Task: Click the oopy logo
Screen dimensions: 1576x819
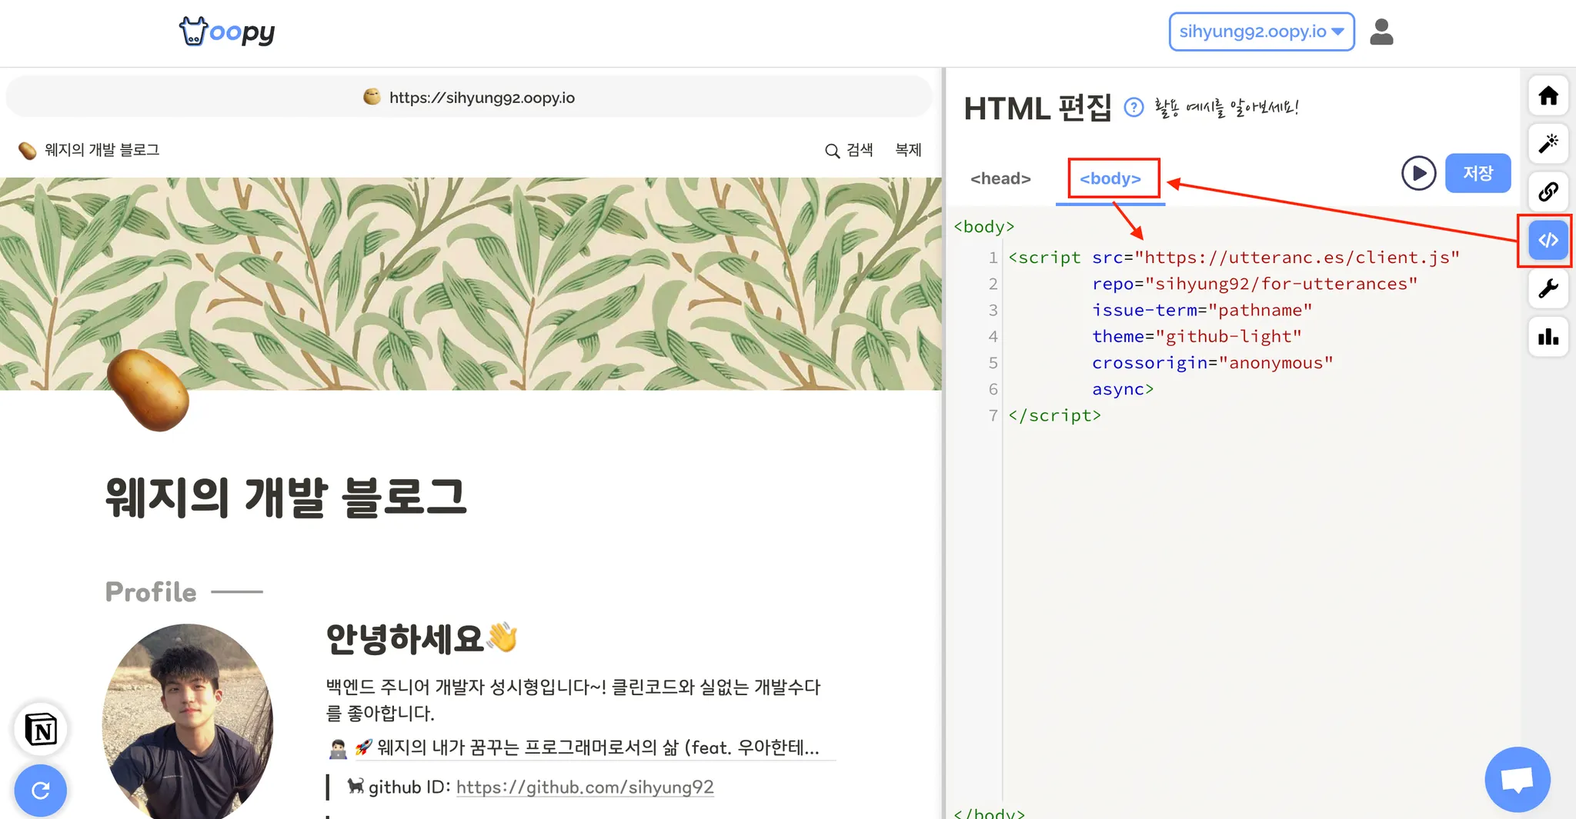Action: (x=227, y=32)
